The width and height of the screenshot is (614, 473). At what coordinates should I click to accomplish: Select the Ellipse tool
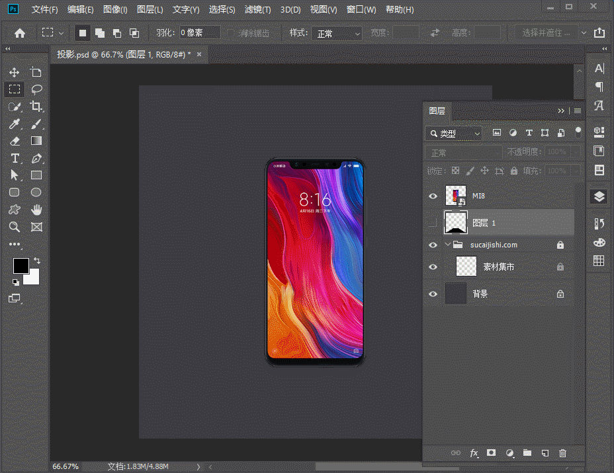pos(36,193)
